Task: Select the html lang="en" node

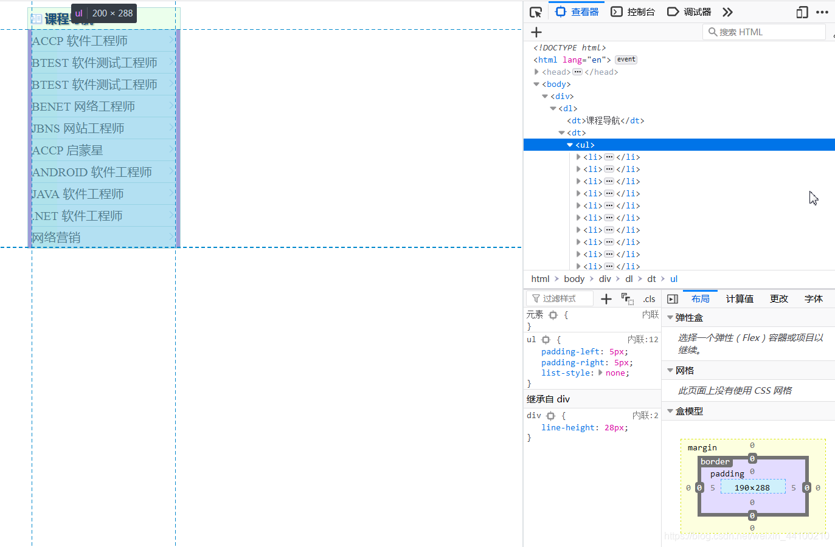Action: click(572, 60)
